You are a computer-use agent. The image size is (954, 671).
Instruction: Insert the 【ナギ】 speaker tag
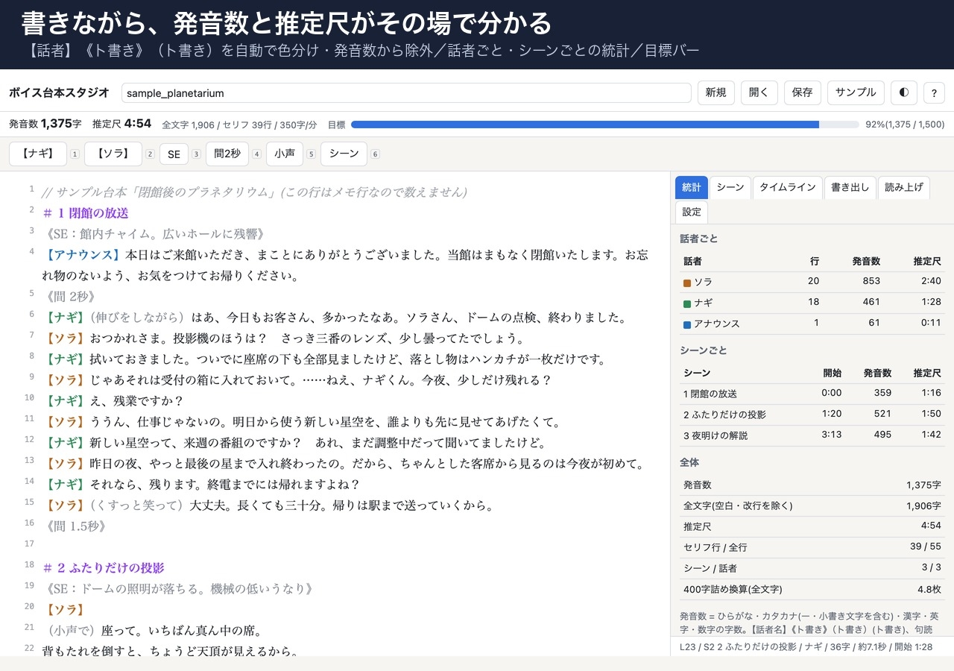point(38,154)
